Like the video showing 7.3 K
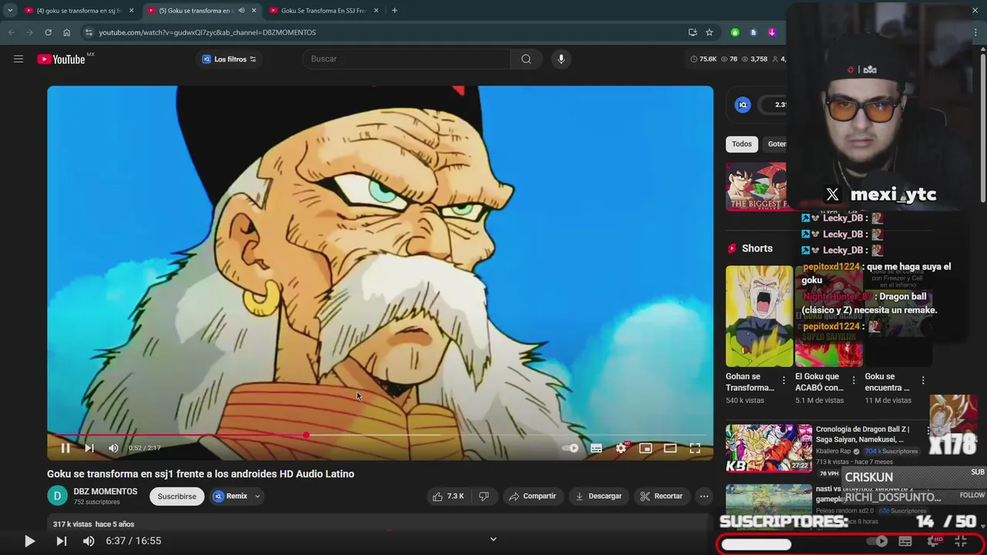The width and height of the screenshot is (987, 555). click(448, 496)
